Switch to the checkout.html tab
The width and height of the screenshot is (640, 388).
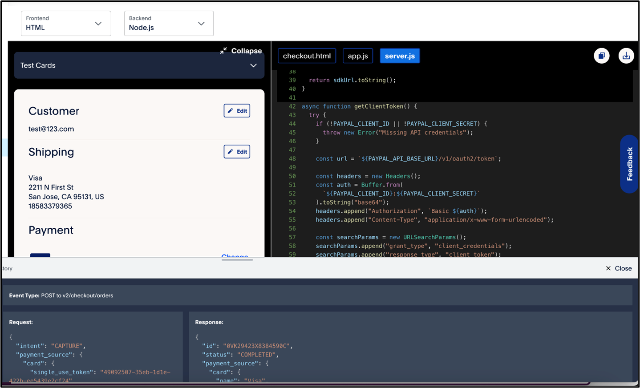pos(307,56)
